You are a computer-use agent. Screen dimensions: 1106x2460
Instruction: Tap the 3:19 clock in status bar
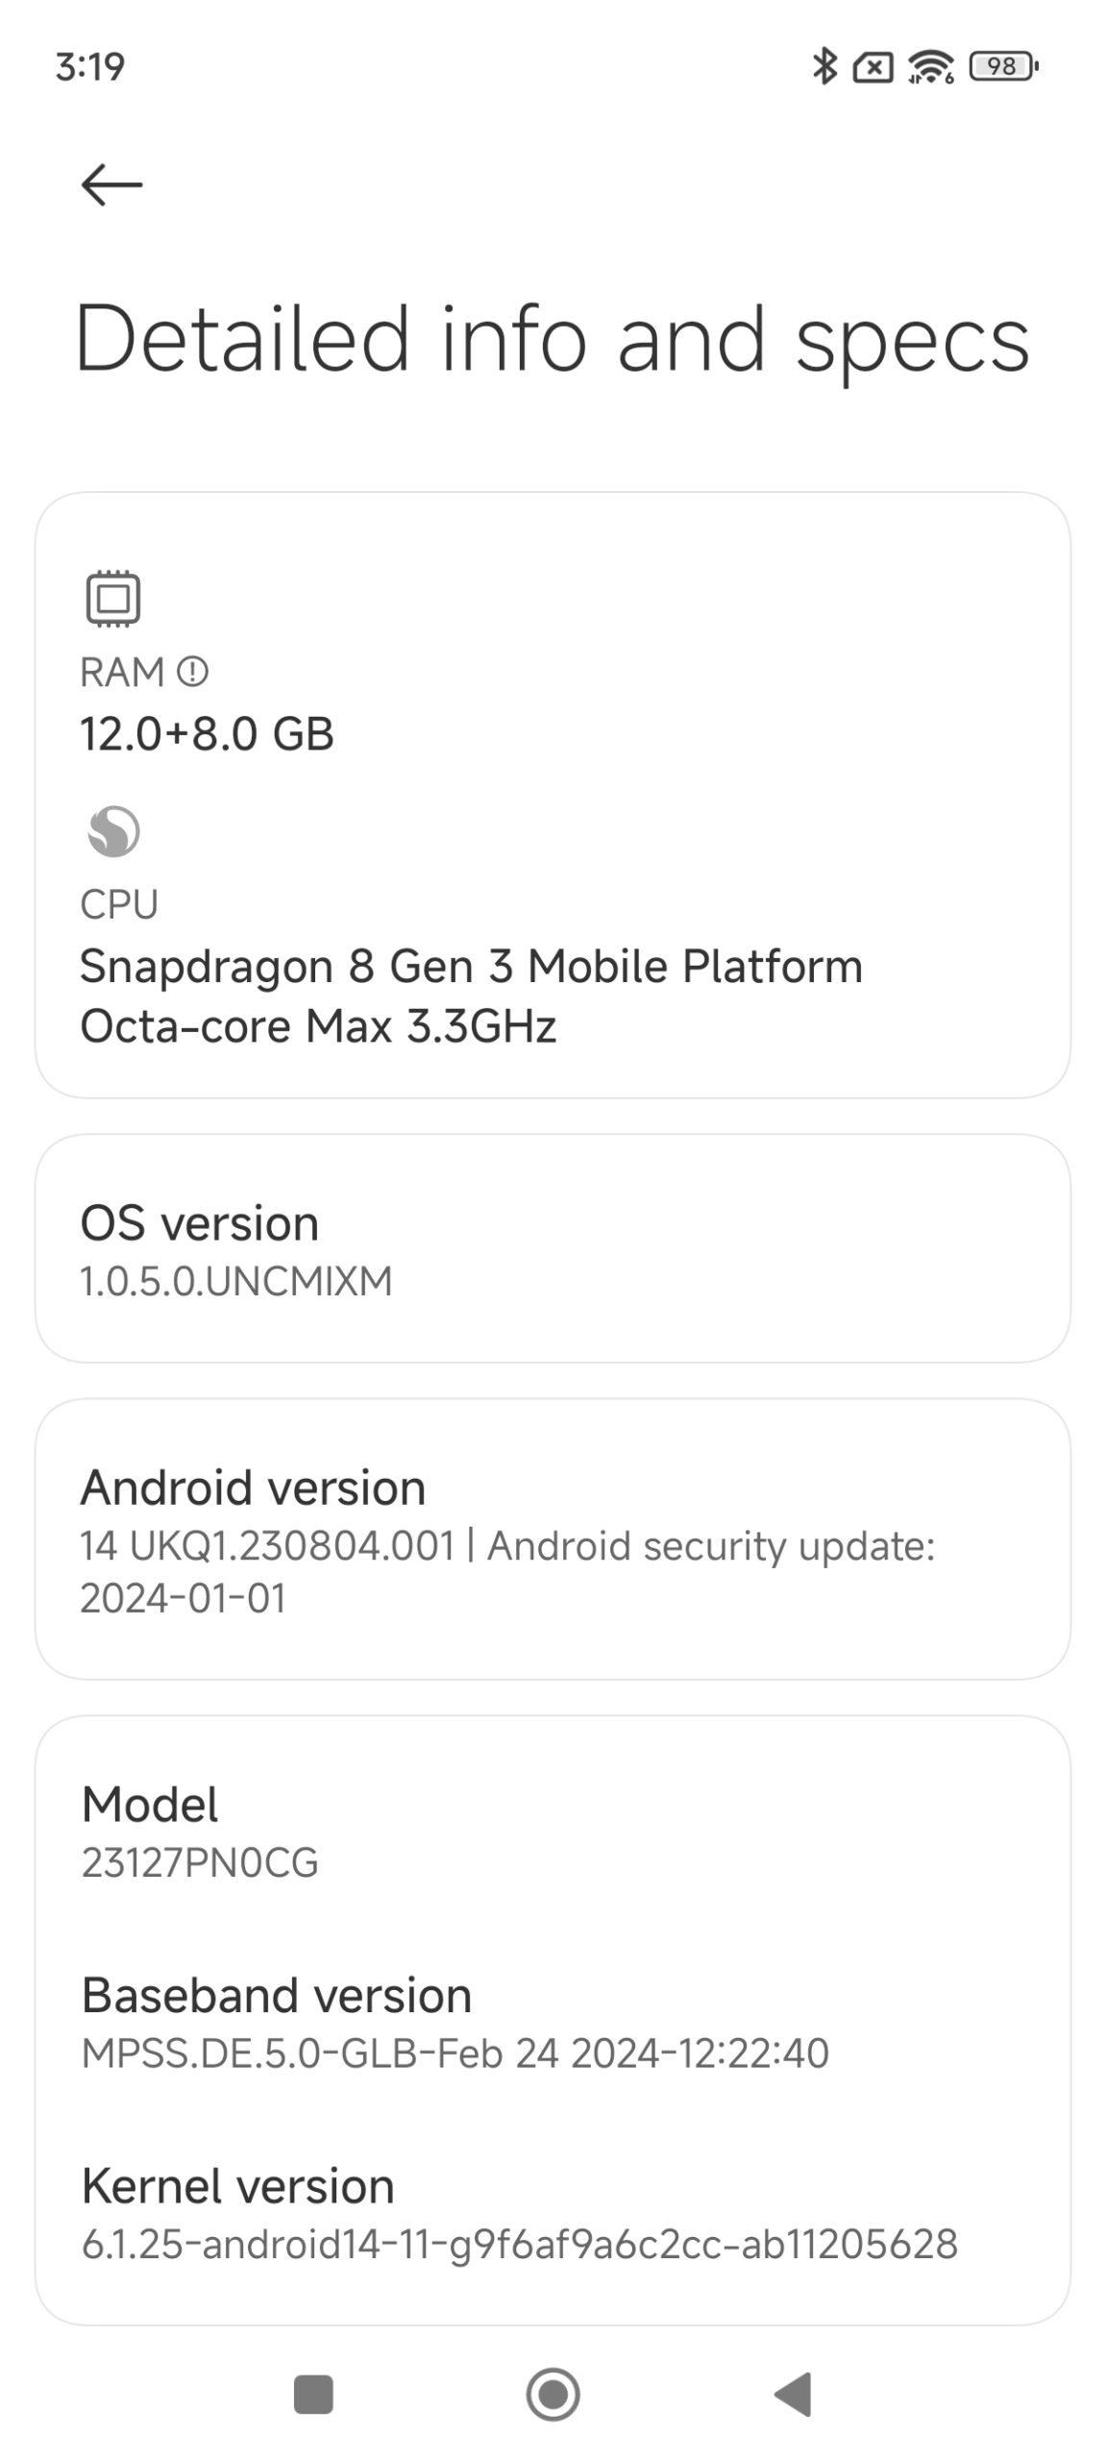(x=89, y=67)
